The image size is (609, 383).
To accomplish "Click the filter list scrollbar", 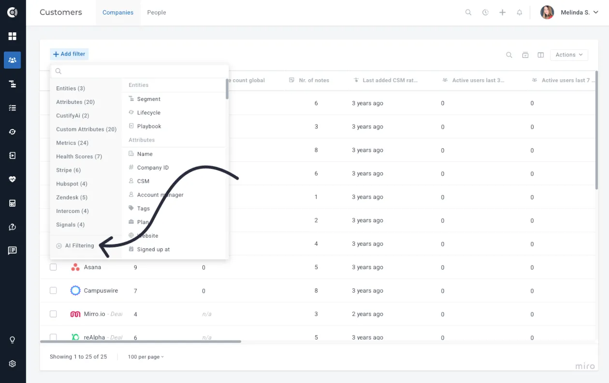I will (227, 89).
